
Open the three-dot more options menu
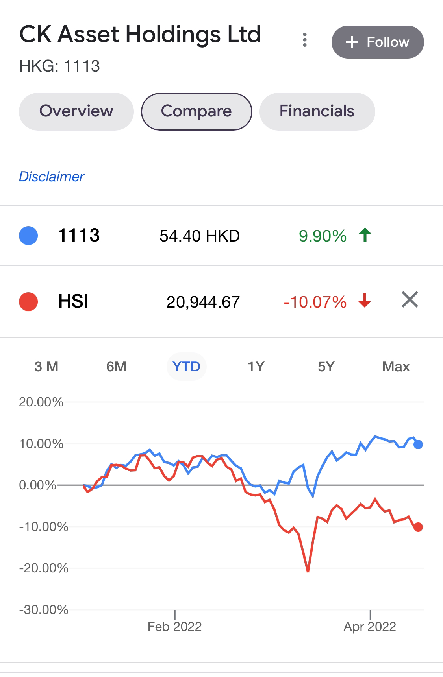click(x=304, y=40)
